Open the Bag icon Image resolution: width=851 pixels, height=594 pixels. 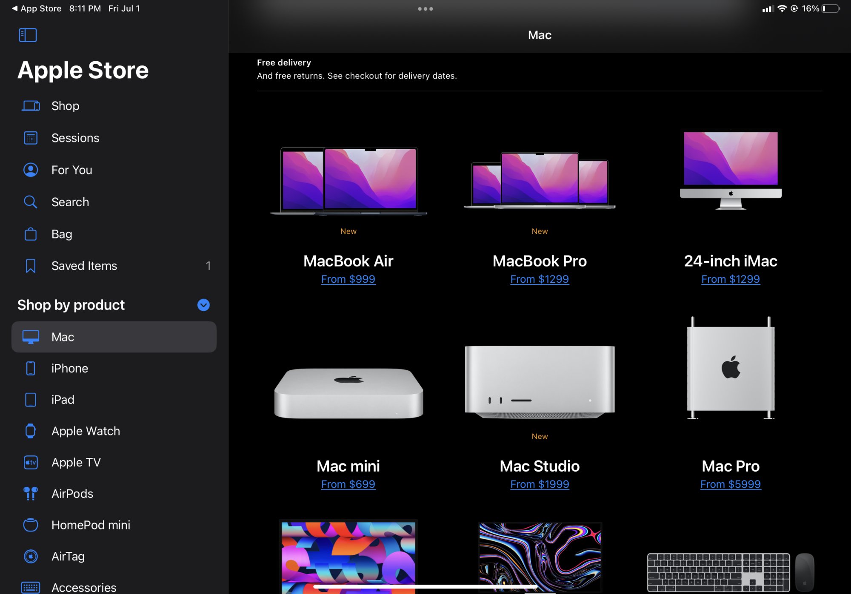[31, 234]
